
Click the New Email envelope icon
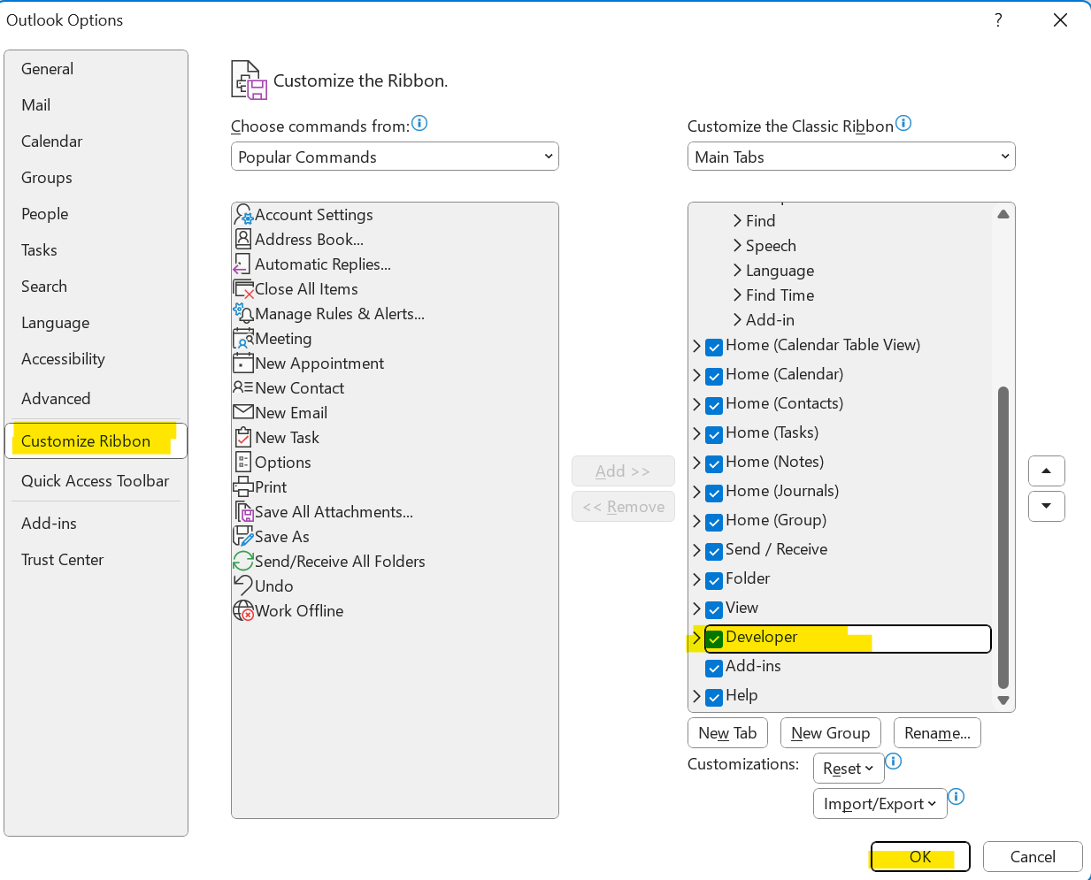pyautogui.click(x=243, y=412)
